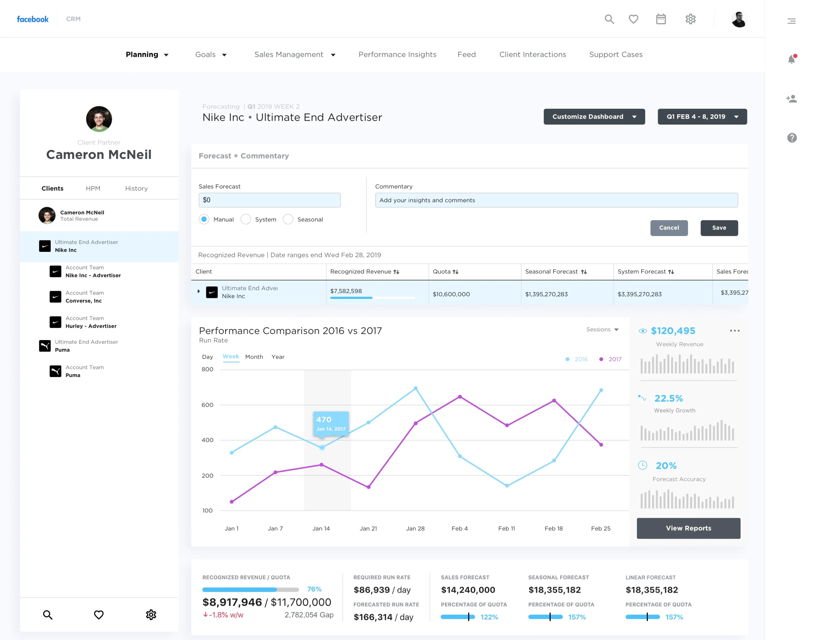
Task: Open the Q1 FEB 4 - 8, 2019 dropdown
Action: coord(702,116)
